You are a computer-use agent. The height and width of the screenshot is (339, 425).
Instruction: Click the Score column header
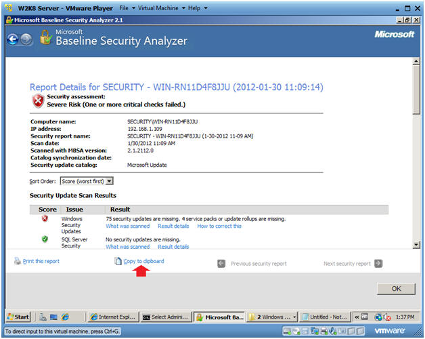coord(47,210)
